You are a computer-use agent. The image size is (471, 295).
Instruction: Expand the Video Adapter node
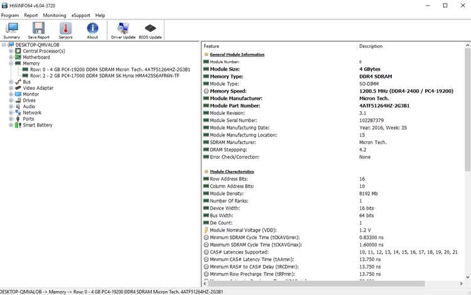[11, 88]
